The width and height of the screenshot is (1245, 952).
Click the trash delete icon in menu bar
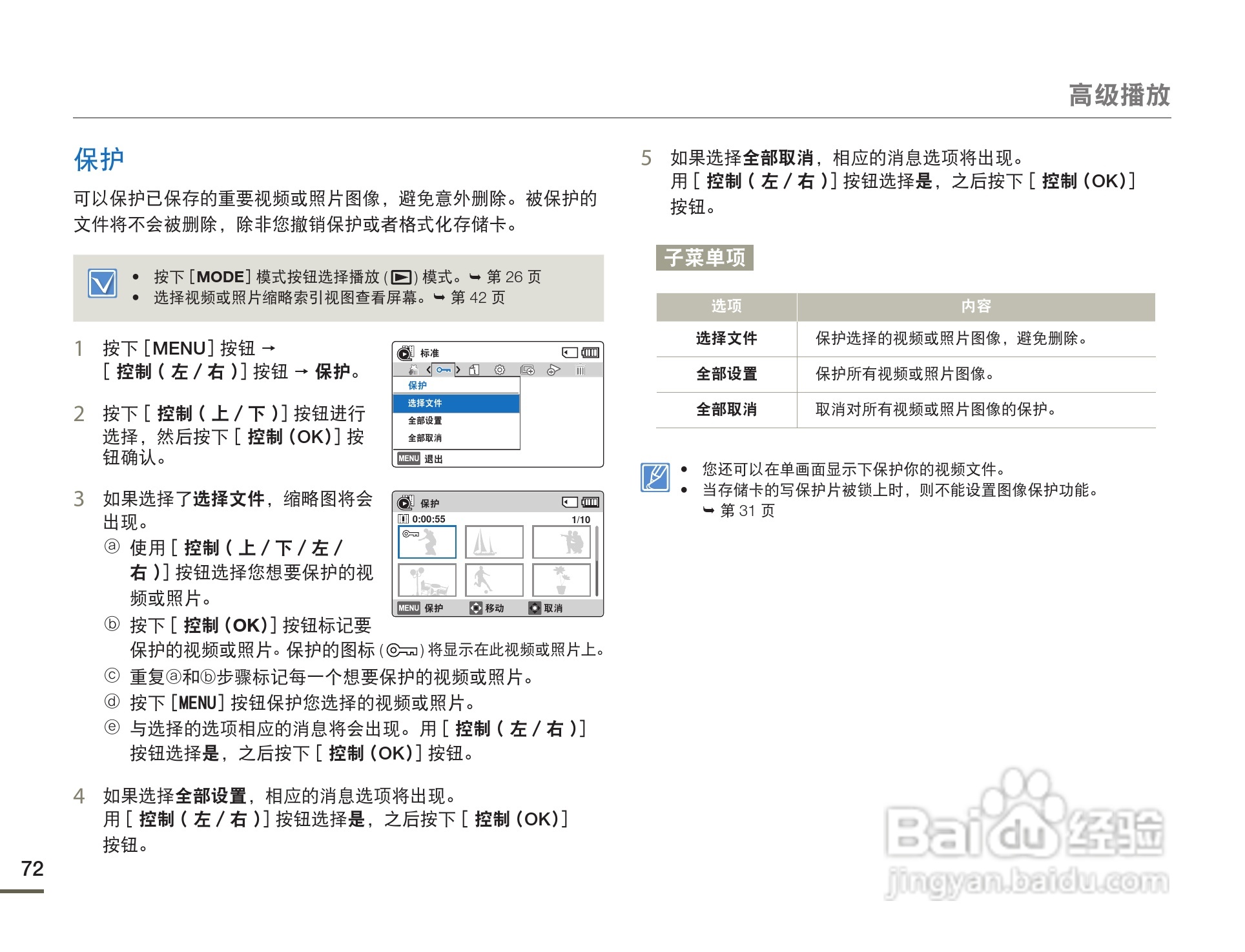[x=581, y=370]
